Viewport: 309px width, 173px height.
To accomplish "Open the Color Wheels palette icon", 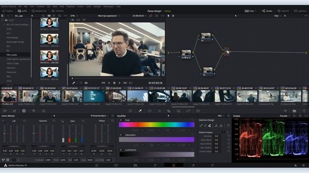I will coord(24,111).
